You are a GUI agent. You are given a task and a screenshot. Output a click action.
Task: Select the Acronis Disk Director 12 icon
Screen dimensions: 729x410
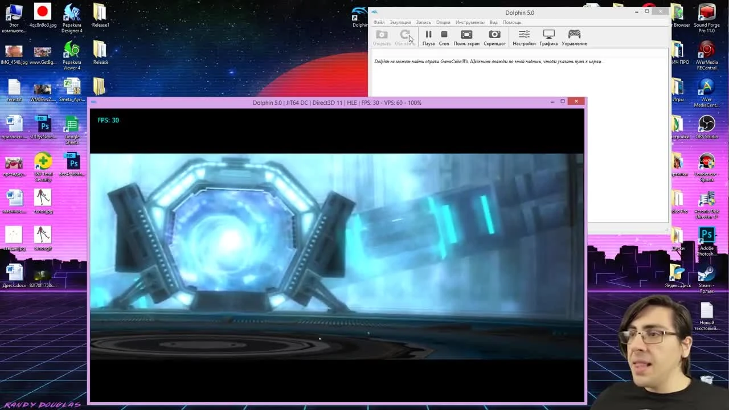pos(707,205)
